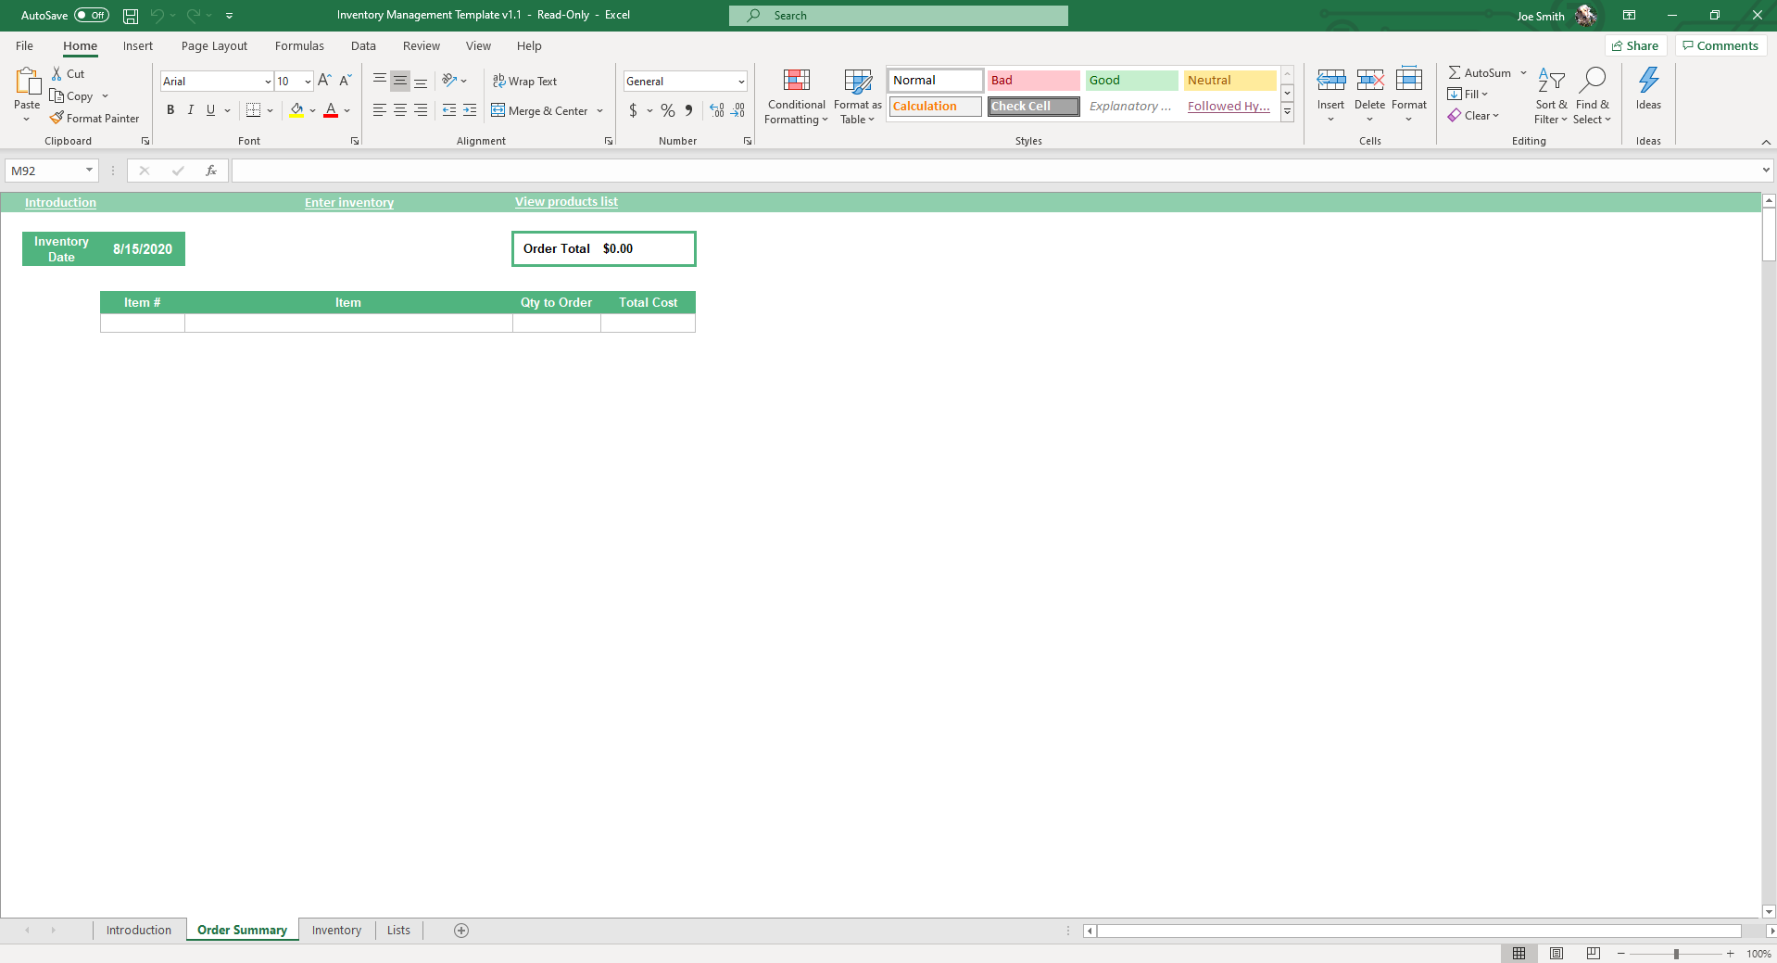Screen dimensions: 1777x963
Task: Apply center horizontal alignment
Action: pos(400,110)
